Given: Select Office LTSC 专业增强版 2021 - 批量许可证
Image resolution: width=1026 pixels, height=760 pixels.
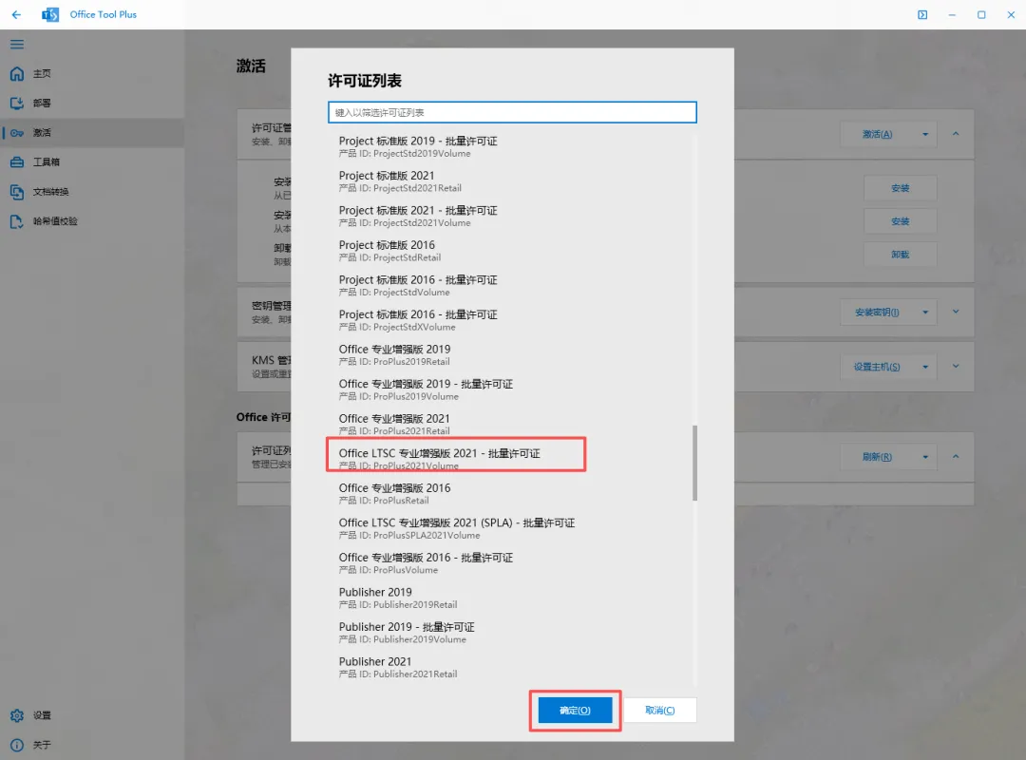Looking at the screenshot, I should point(512,459).
